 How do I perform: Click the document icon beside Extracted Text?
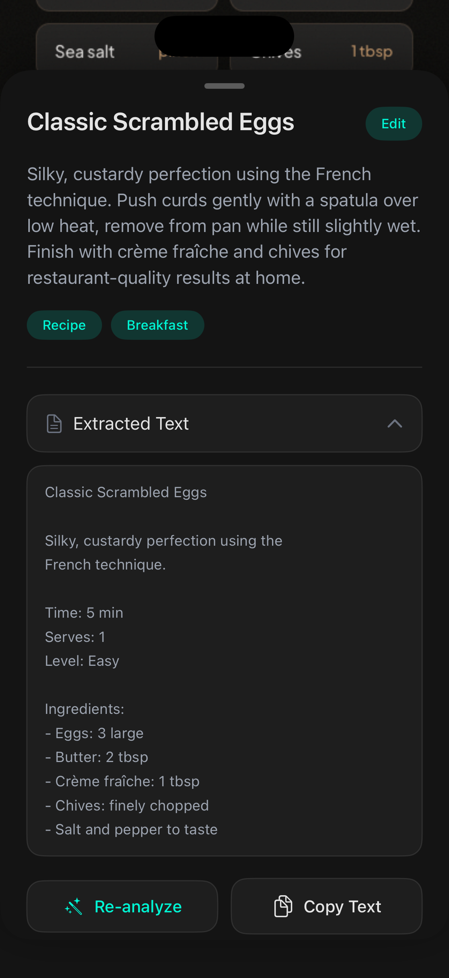tap(54, 423)
